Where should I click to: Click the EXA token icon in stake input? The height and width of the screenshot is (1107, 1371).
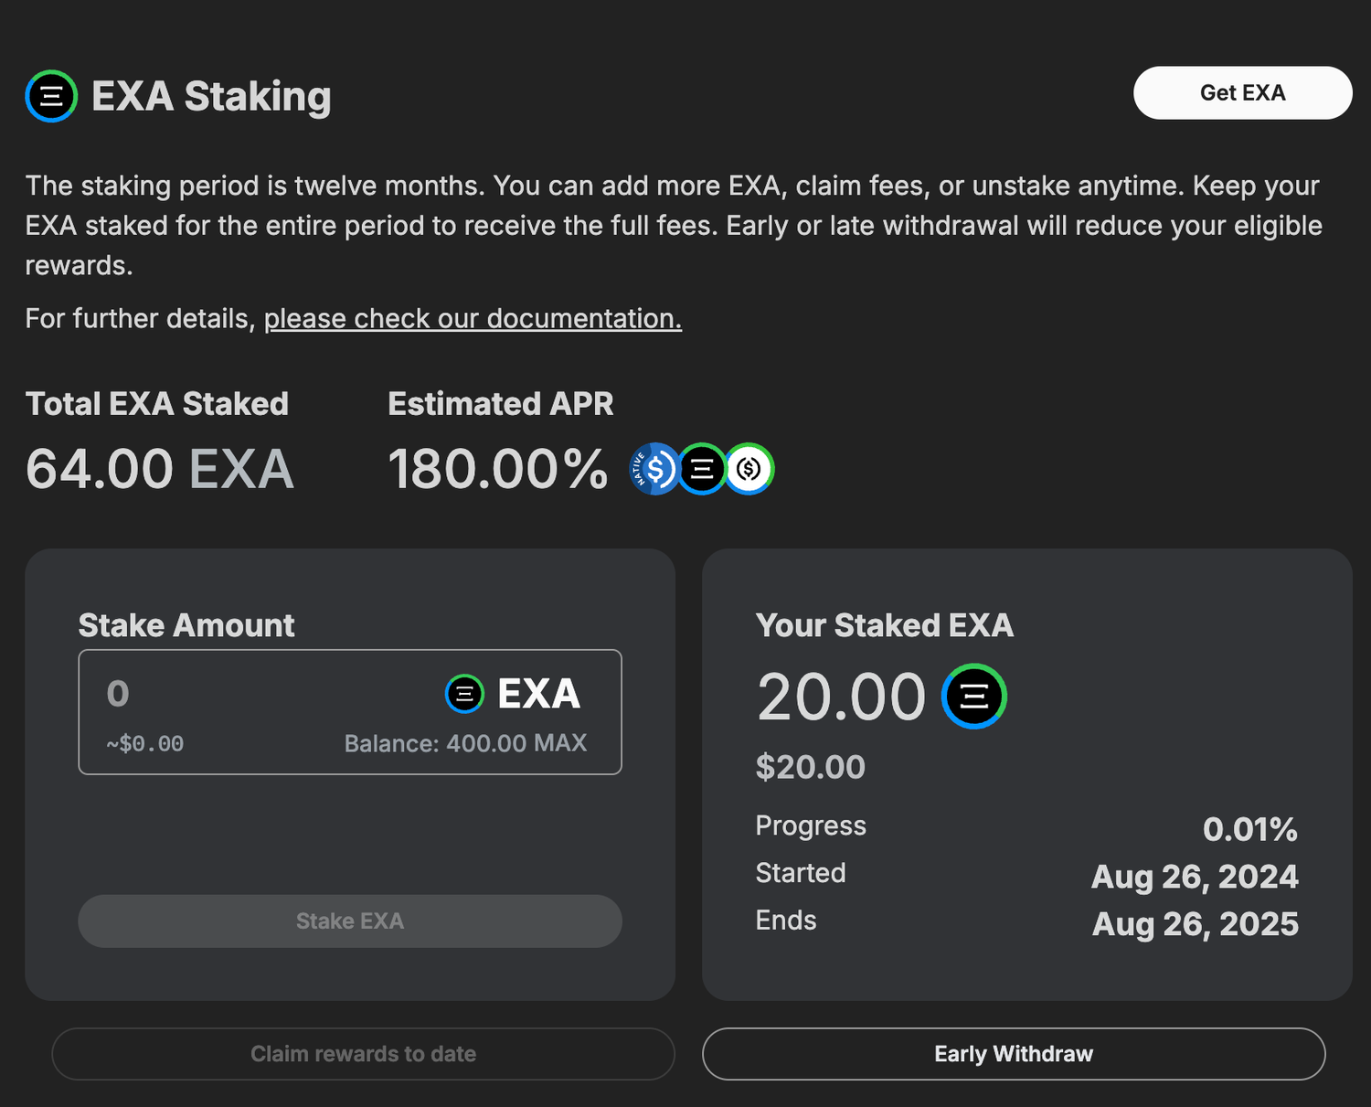464,694
